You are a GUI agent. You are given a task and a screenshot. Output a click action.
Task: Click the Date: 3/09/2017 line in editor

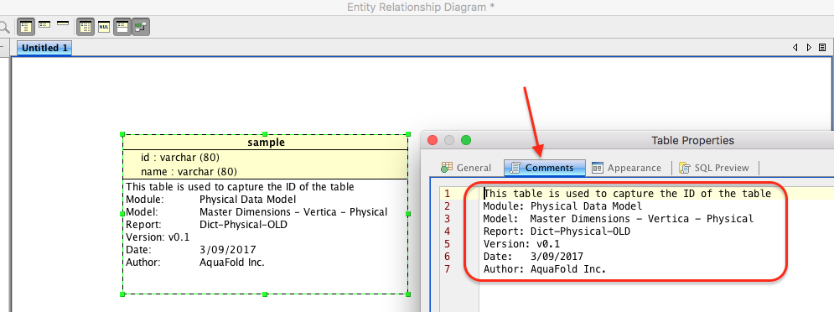[x=533, y=257]
